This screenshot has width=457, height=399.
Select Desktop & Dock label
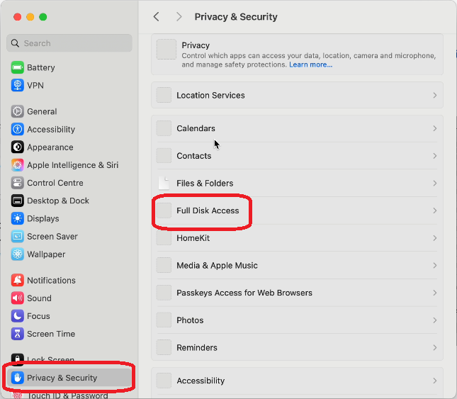point(58,201)
